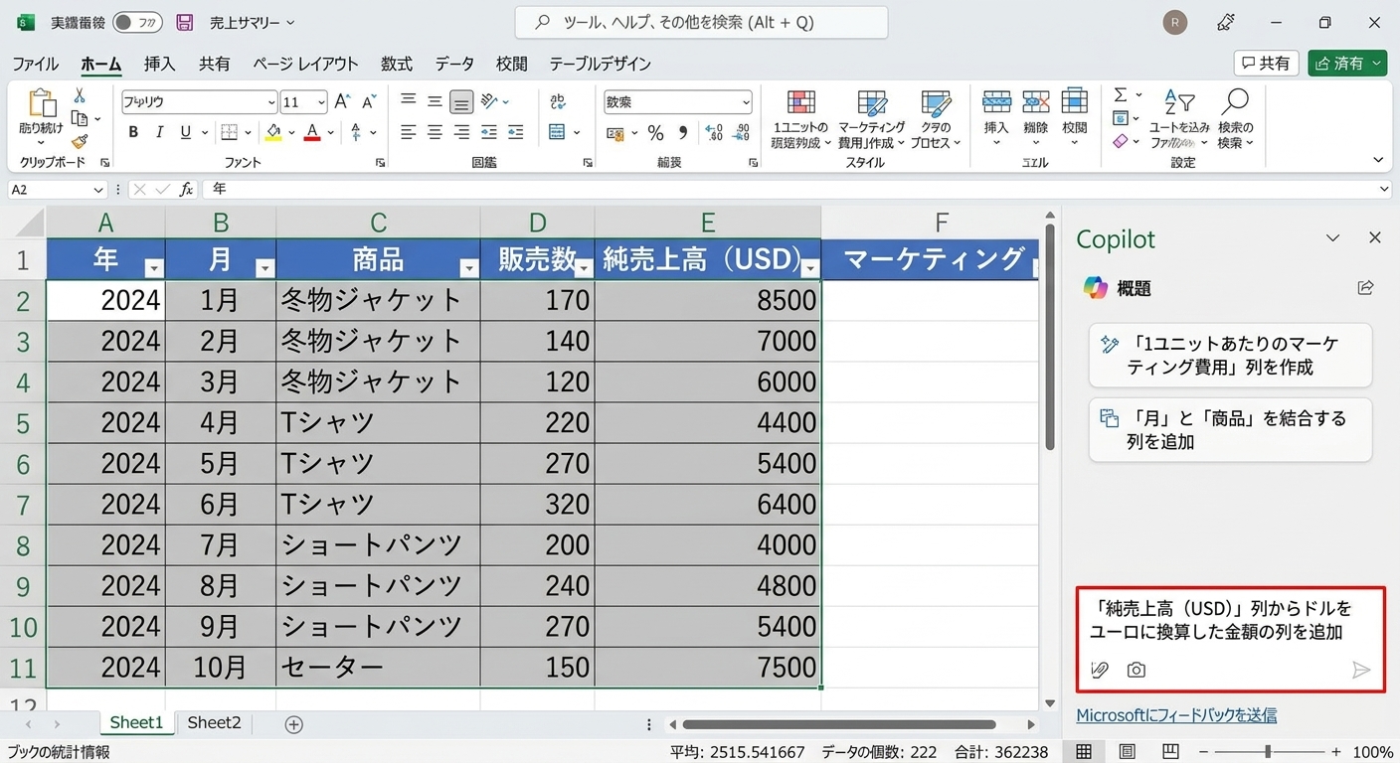1400x763 pixels.
Task: Click the attach paperclip icon in Copilot
Action: tap(1099, 670)
